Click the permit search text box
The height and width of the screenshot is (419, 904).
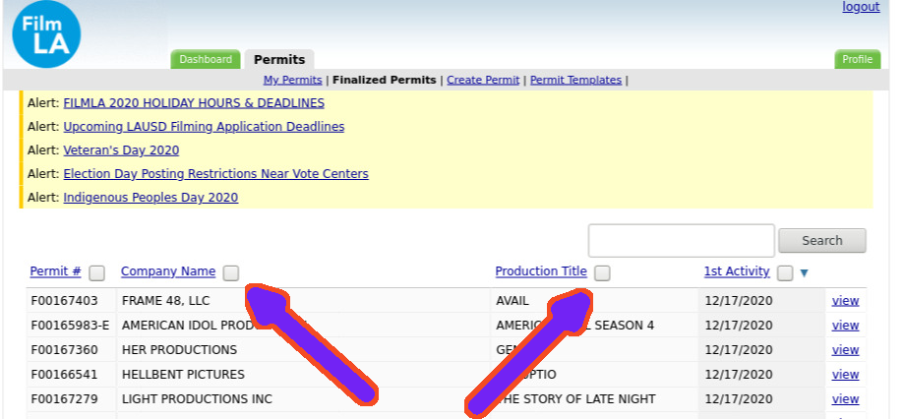[682, 241]
